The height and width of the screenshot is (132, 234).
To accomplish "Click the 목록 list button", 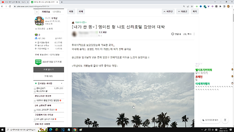I will [x=195, y=11].
